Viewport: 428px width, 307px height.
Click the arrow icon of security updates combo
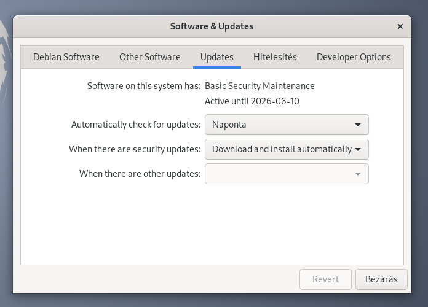click(358, 149)
